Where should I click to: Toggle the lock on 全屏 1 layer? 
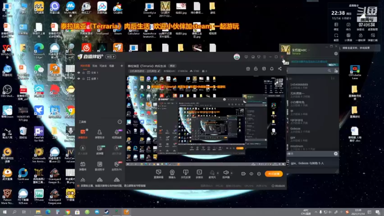pyautogui.click(x=84, y=79)
